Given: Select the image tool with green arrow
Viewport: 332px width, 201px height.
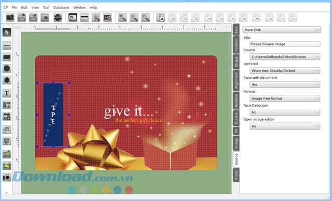Looking at the screenshot, I should tap(7, 154).
